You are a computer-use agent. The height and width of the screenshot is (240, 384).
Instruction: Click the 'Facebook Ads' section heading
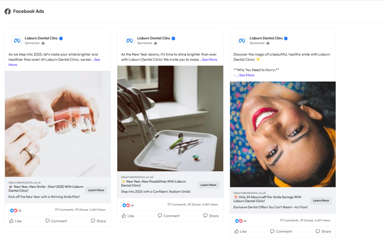[28, 11]
